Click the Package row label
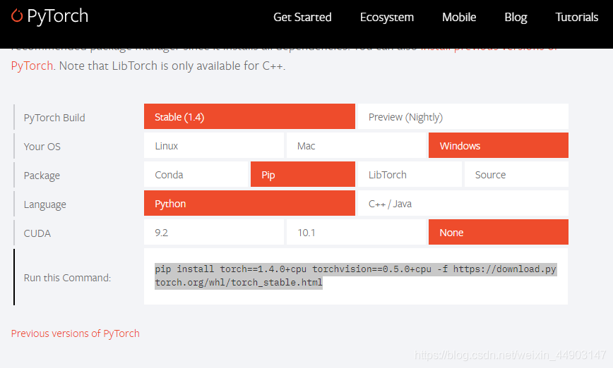 (x=42, y=176)
